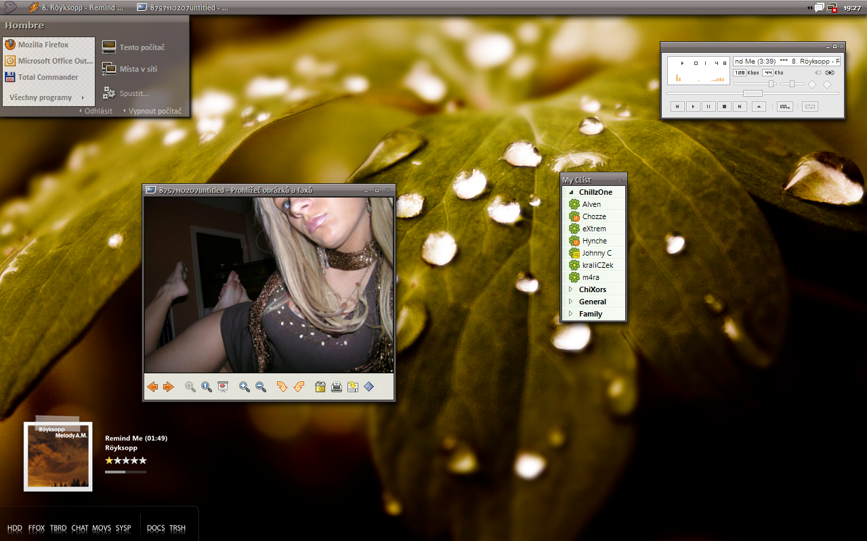Select contact Johnny C
The width and height of the screenshot is (867, 541).
pos(594,253)
